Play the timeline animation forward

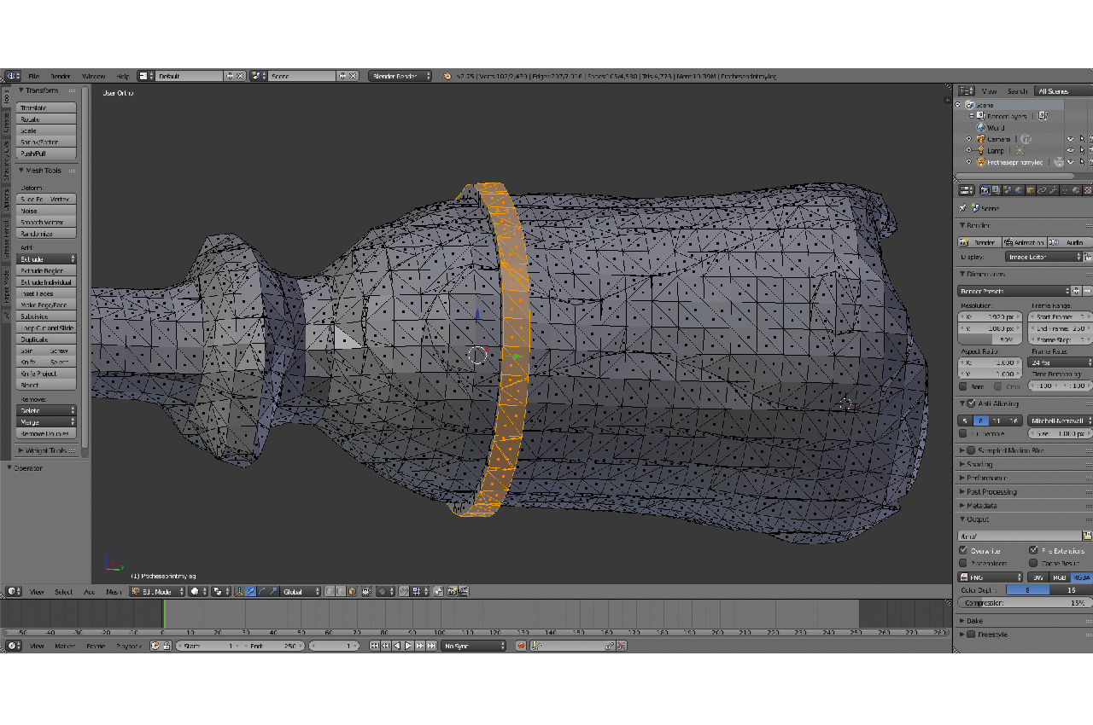pyautogui.click(x=408, y=646)
